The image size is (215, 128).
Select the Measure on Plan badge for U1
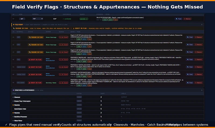click(36, 37)
